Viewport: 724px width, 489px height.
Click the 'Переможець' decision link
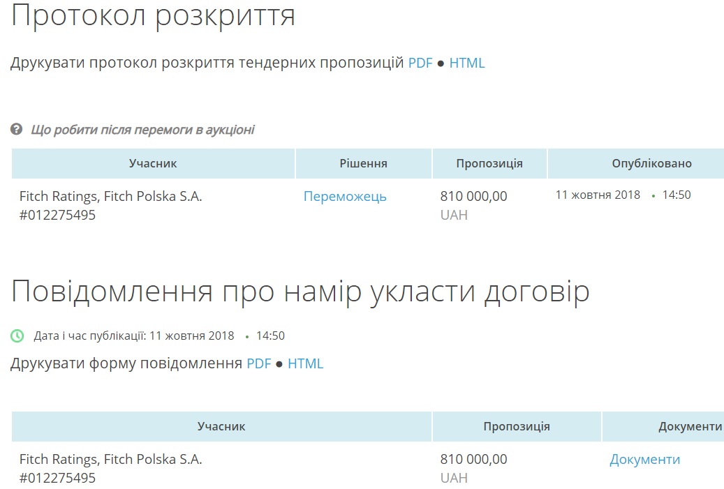pyautogui.click(x=345, y=197)
